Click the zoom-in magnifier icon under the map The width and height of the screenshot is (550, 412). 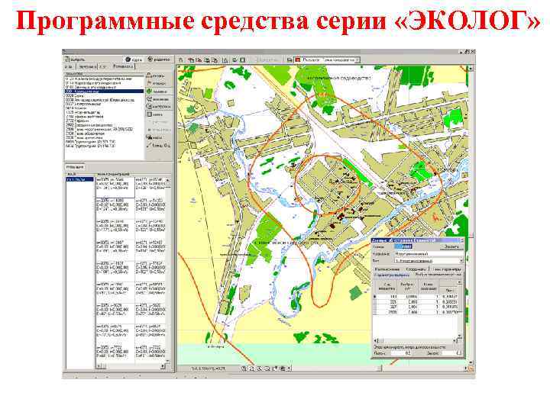[x=244, y=369]
